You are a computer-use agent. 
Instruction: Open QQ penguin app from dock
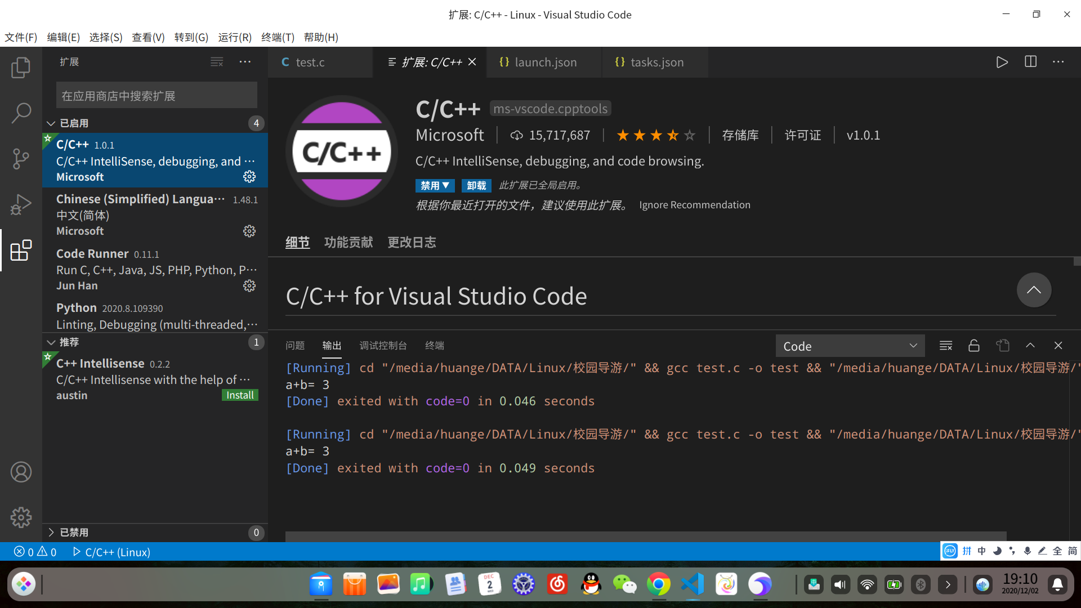tap(591, 584)
